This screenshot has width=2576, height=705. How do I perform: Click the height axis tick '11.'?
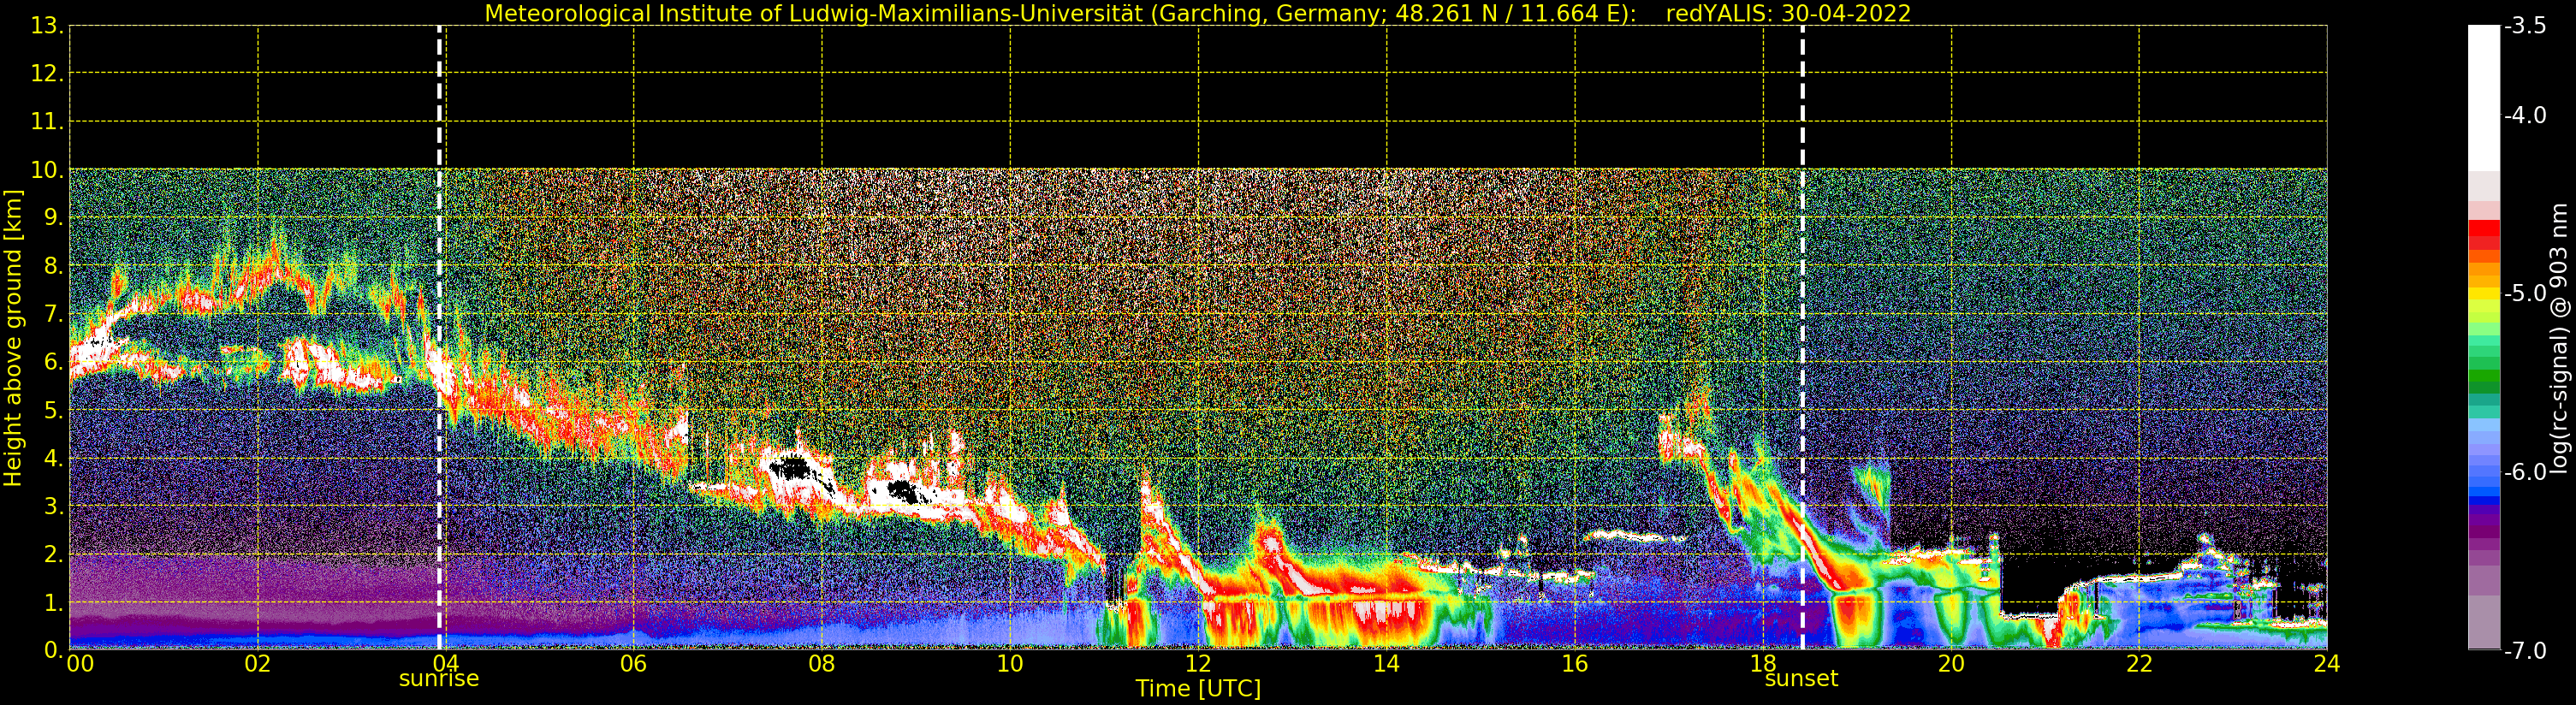coord(47,122)
